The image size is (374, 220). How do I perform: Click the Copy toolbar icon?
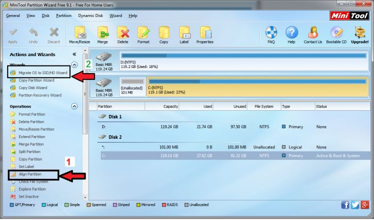pyautogui.click(x=164, y=32)
